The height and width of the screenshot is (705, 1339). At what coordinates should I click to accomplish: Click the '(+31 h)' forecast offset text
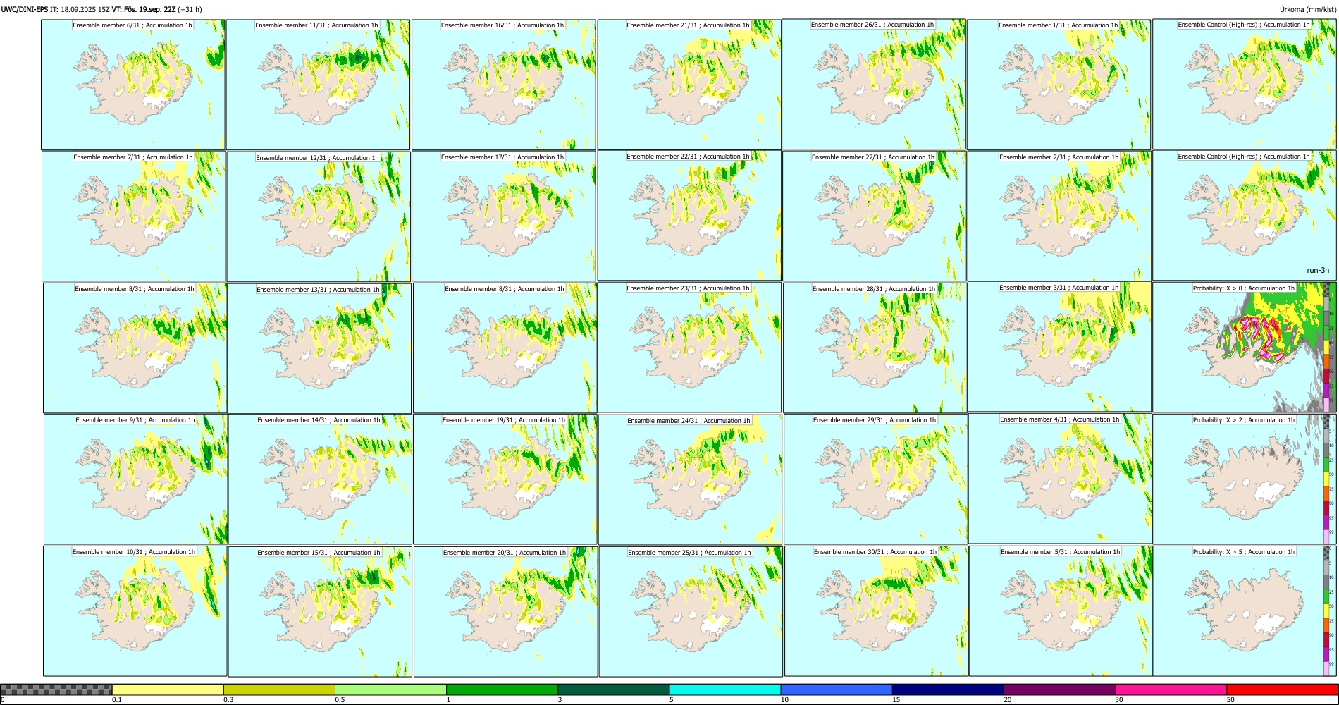190,9
